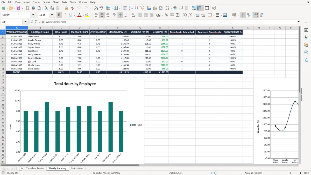This screenshot has width=311, height=175.
Task: Run the spell check (abc) tool
Action: tap(101, 8)
